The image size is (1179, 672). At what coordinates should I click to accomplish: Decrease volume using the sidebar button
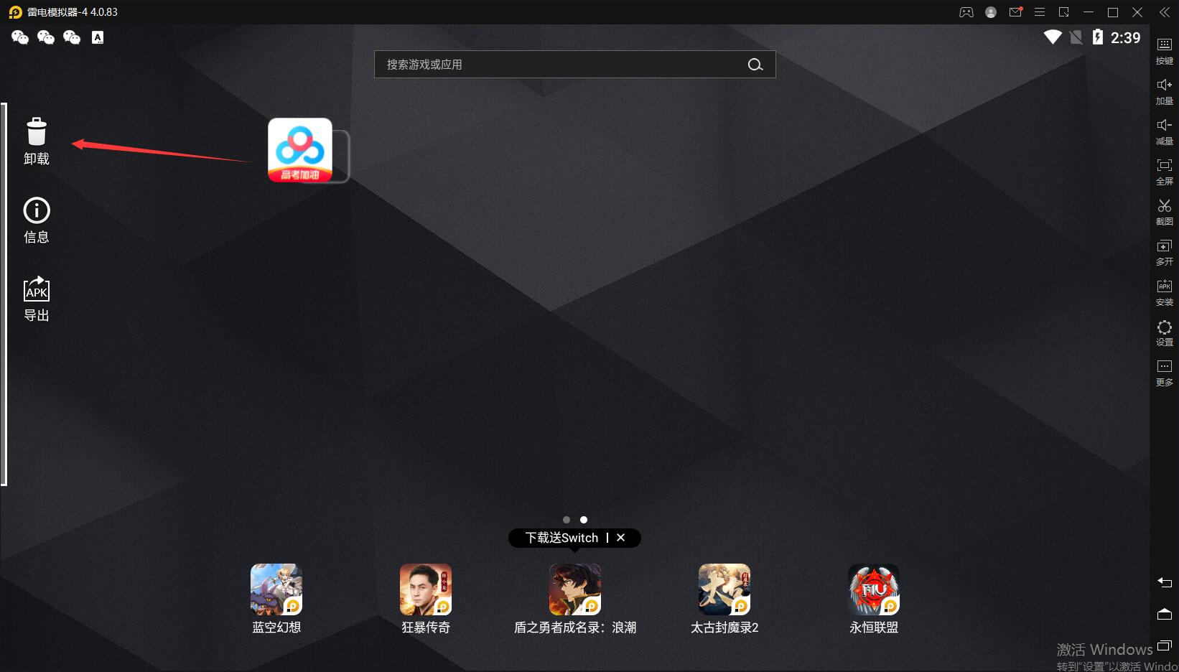1164,125
